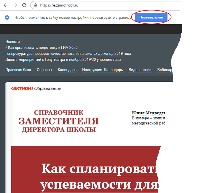Select the Сервисы menu item
Image resolution: width=198 pixels, height=193 pixels.
pos(44,70)
